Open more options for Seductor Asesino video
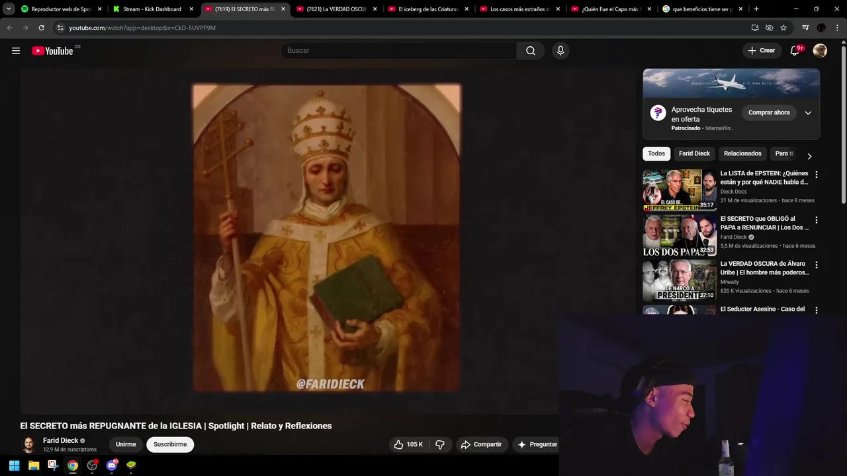Screen dimensions: 847x476 tap(816, 309)
